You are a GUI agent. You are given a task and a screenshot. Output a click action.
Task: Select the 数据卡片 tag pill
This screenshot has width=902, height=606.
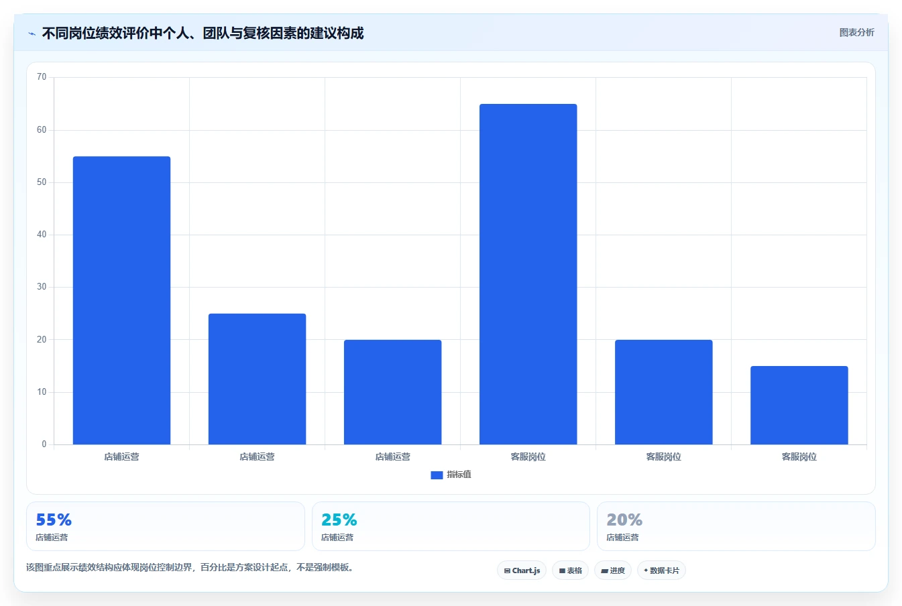661,570
